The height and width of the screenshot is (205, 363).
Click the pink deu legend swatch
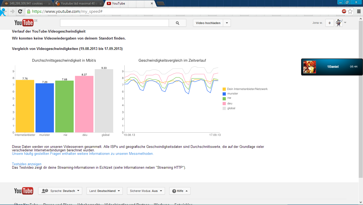224,104
